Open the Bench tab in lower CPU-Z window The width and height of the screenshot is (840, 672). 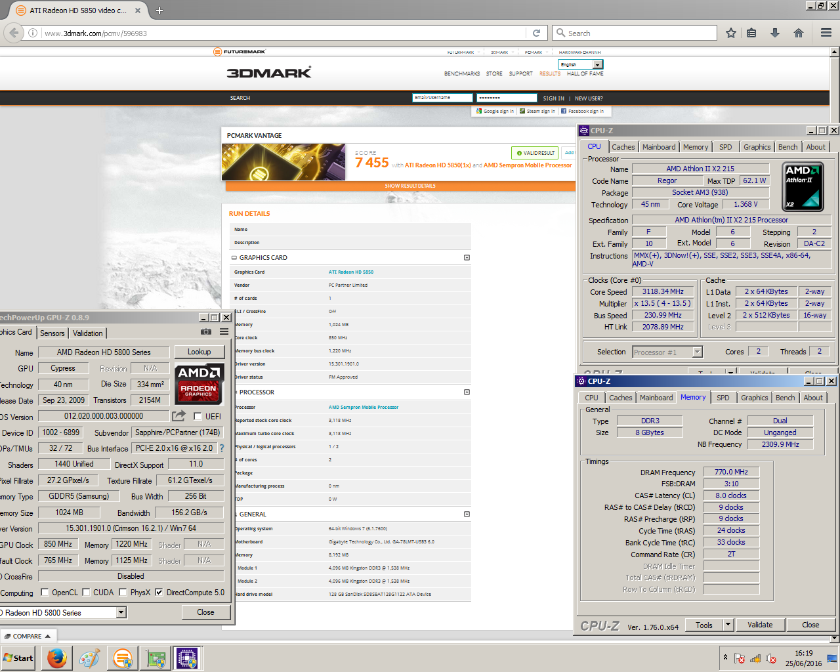[x=785, y=398]
